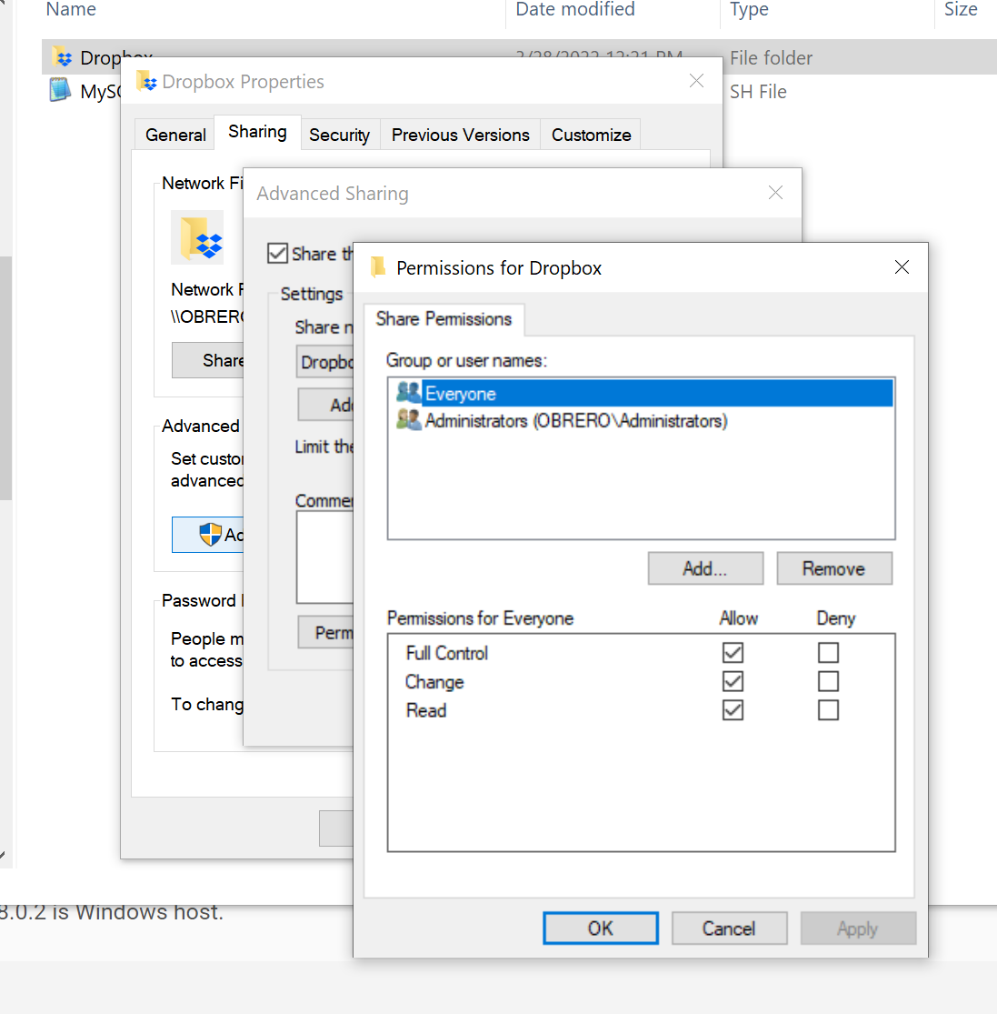Click the Everyone group users icon
Image resolution: width=997 pixels, height=1014 pixels.
408,393
